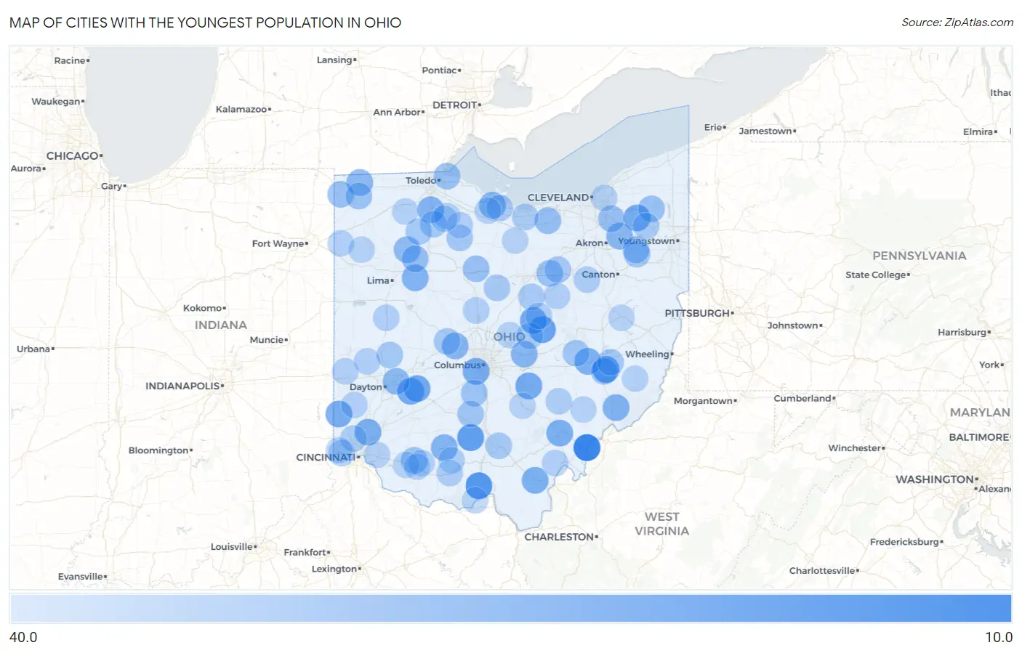Click the WEST VIRGINIA state label
Screen dimensions: 1022x653
point(661,524)
